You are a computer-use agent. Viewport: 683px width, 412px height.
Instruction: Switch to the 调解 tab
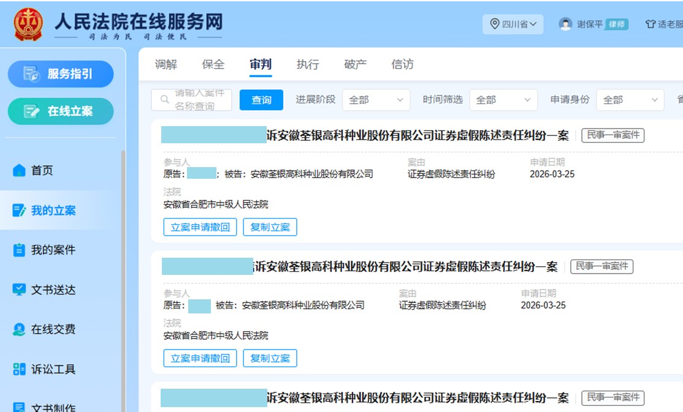(166, 64)
